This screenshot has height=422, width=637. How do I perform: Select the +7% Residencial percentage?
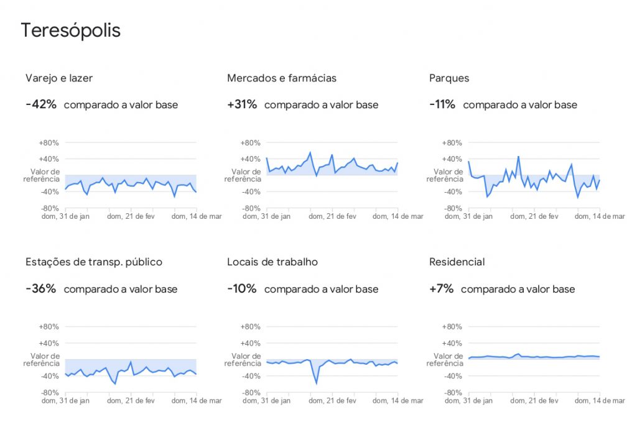point(441,289)
